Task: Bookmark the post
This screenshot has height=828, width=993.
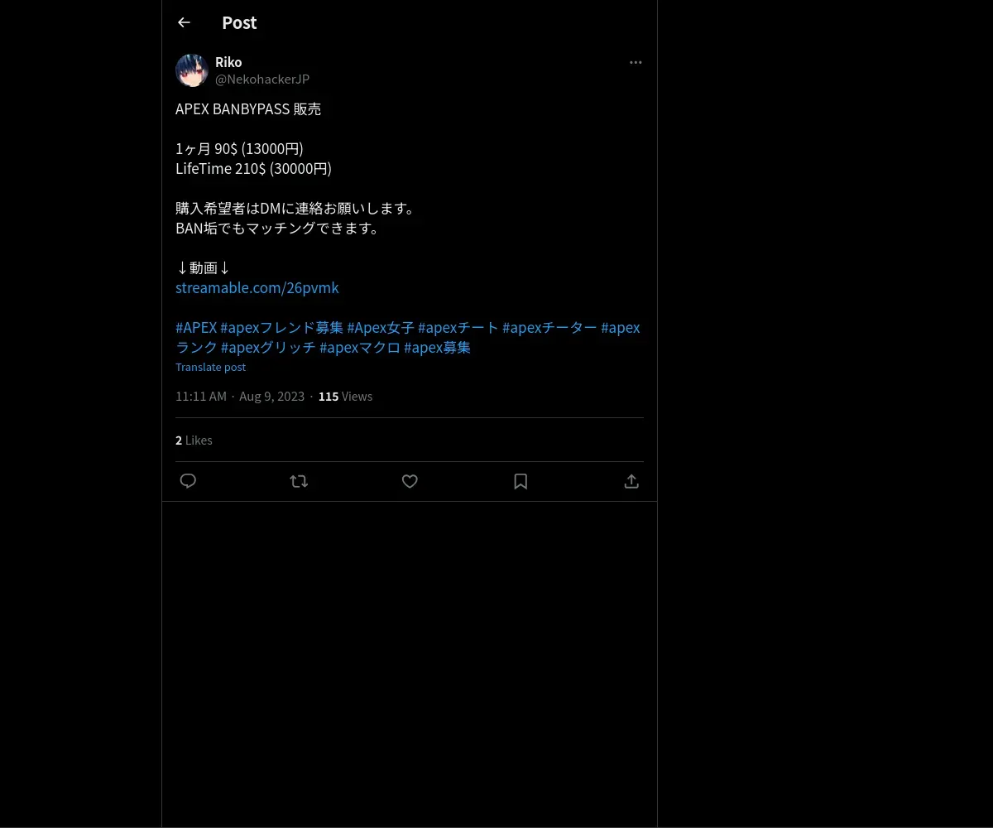Action: point(520,481)
